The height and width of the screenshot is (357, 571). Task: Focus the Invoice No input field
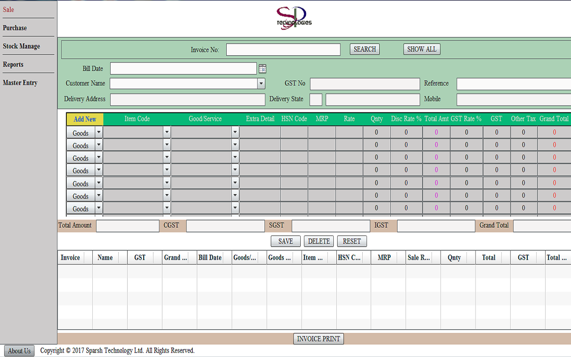click(x=283, y=50)
